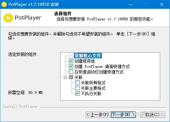The width and height of the screenshot is (170, 122).
Task: Click the 选定安装的组件: label
Action: (x=23, y=54)
